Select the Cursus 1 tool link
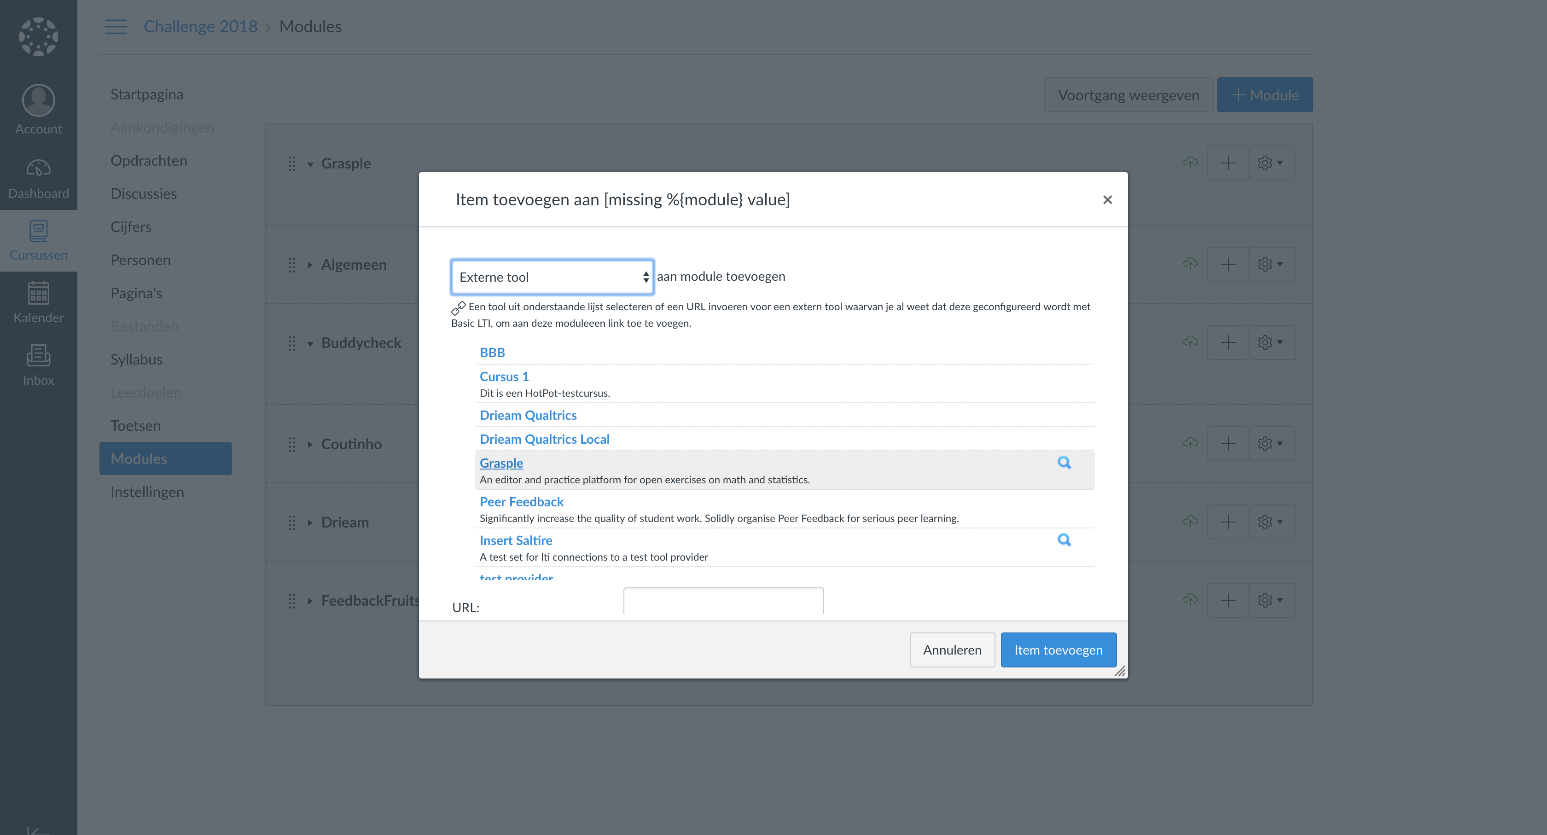Image resolution: width=1547 pixels, height=835 pixels. pyautogui.click(x=504, y=377)
